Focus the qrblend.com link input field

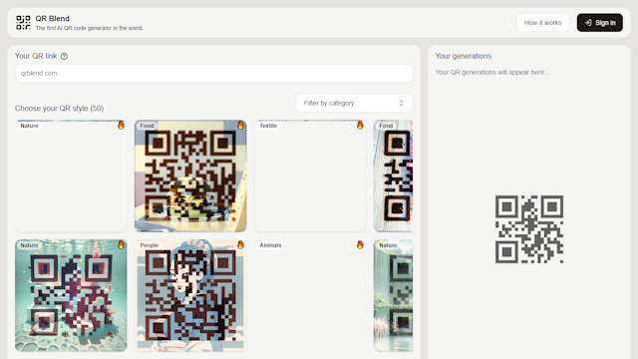pyautogui.click(x=213, y=73)
